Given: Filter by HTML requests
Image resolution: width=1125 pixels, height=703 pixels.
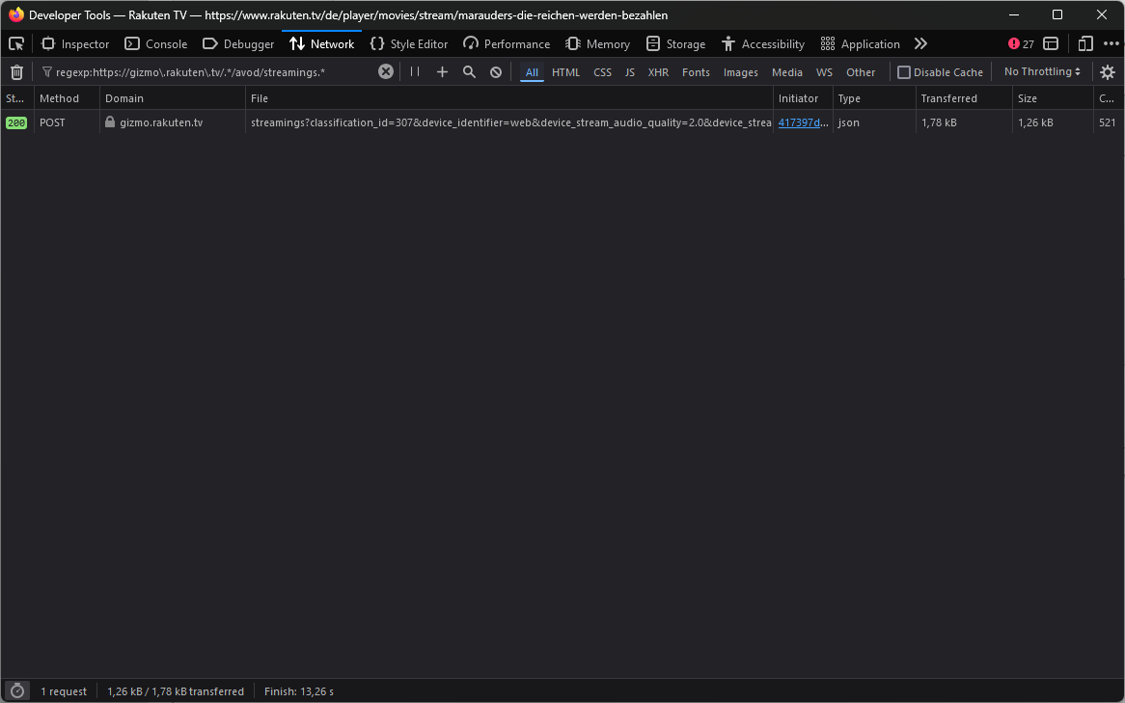Looking at the screenshot, I should point(565,72).
